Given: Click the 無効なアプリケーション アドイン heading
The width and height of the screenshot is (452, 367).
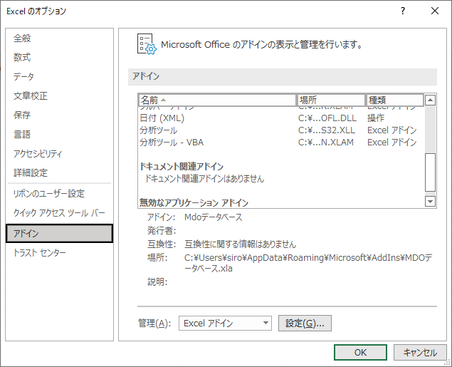Looking at the screenshot, I should click(x=194, y=202).
